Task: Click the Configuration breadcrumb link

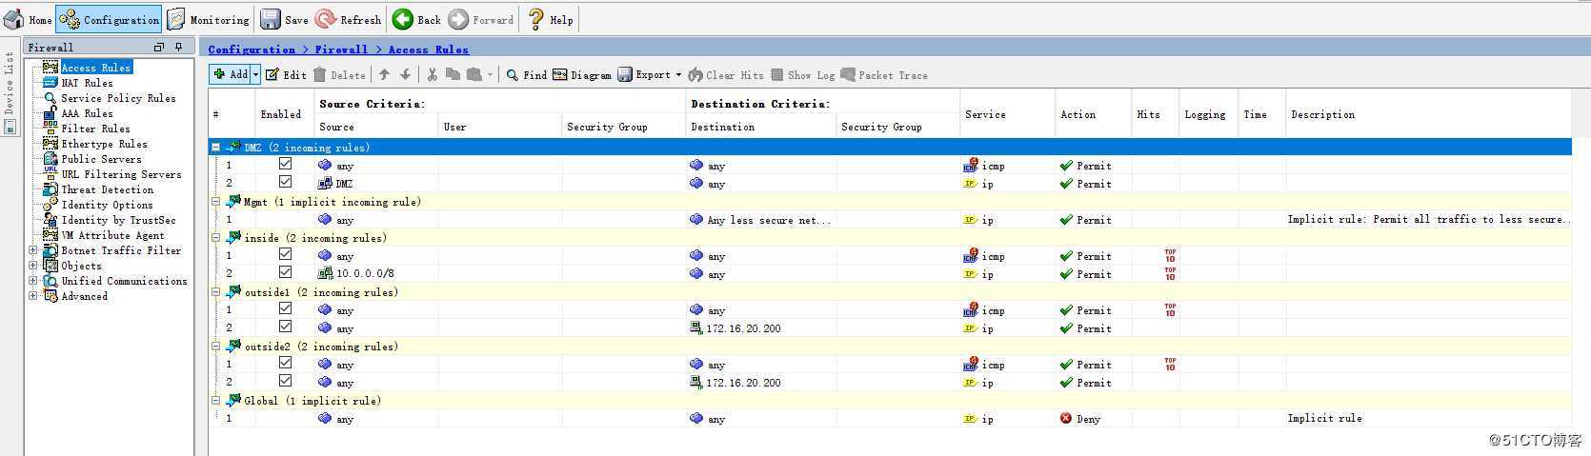Action: point(252,50)
